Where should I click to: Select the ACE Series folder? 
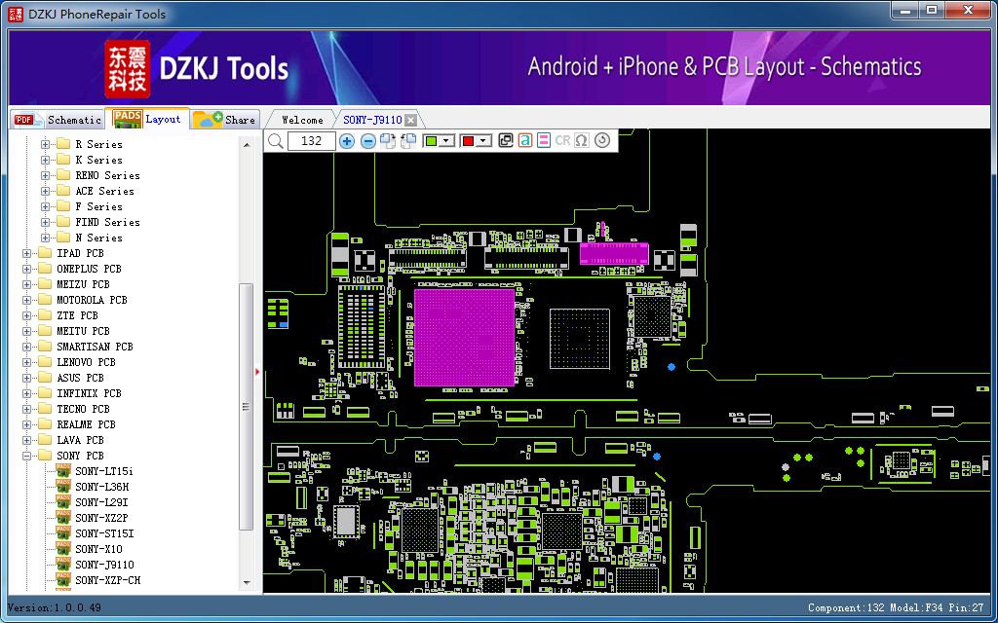click(104, 191)
